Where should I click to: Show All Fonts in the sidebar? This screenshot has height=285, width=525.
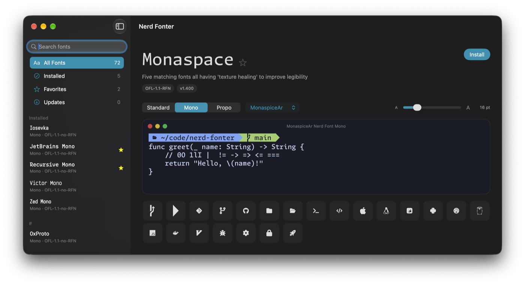pyautogui.click(x=77, y=63)
